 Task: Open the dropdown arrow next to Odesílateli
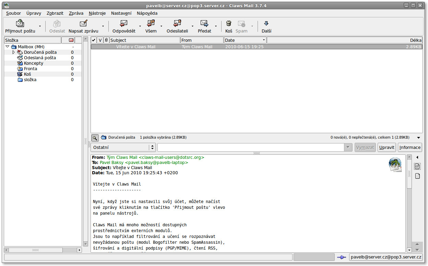[x=192, y=26]
